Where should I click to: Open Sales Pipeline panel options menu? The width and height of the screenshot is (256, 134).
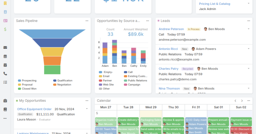87,21
